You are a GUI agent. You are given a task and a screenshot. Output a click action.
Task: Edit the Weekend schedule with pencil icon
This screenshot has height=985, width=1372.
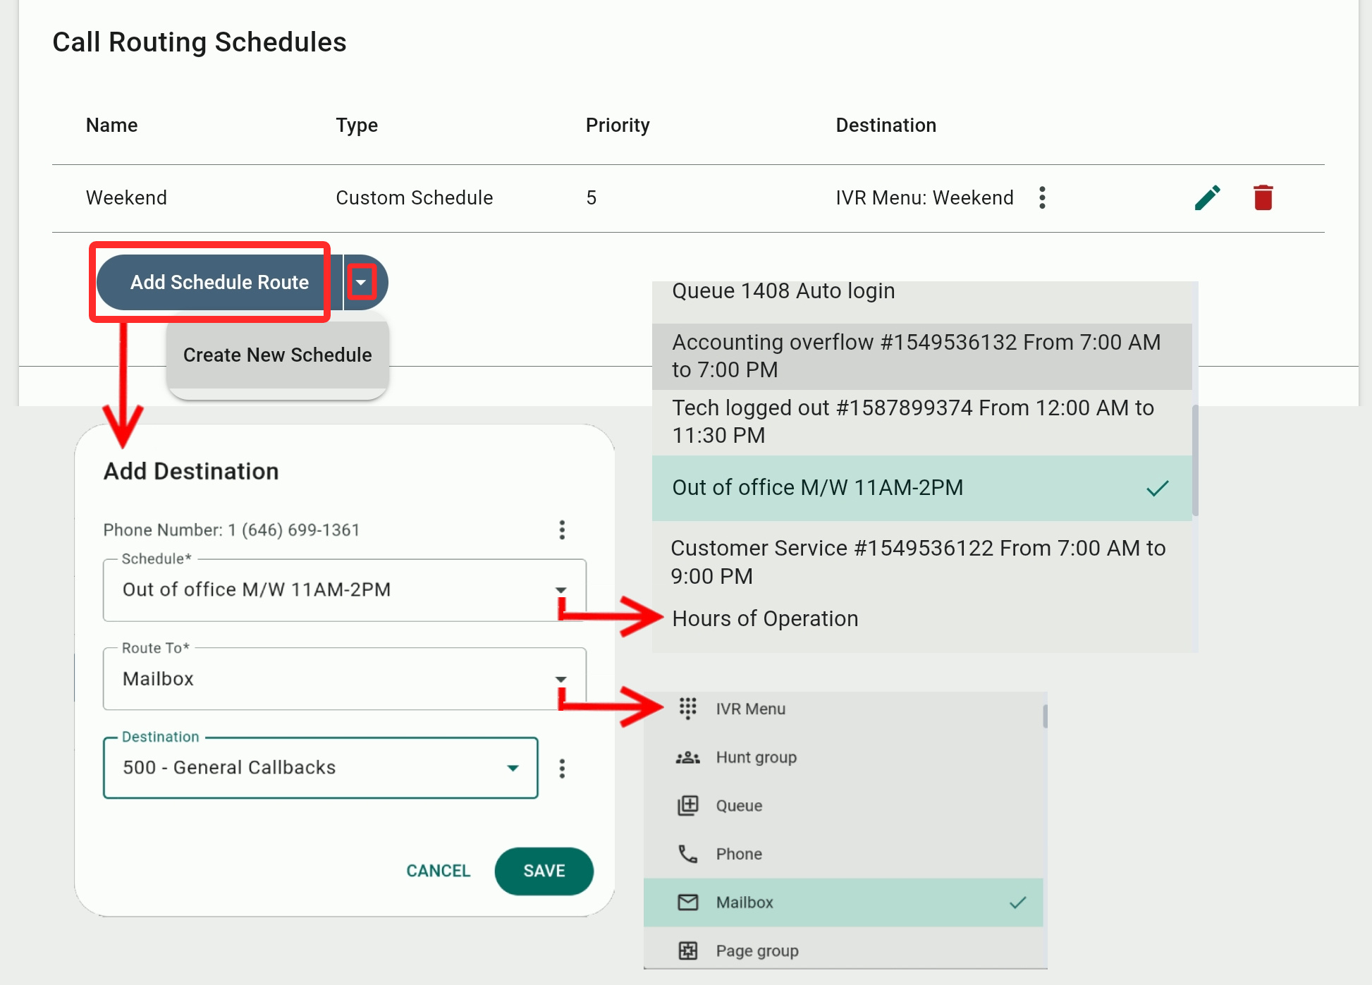pyautogui.click(x=1207, y=198)
